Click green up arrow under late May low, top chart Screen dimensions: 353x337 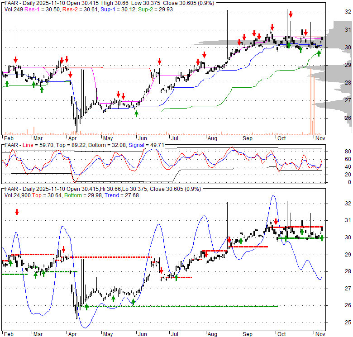136,114
